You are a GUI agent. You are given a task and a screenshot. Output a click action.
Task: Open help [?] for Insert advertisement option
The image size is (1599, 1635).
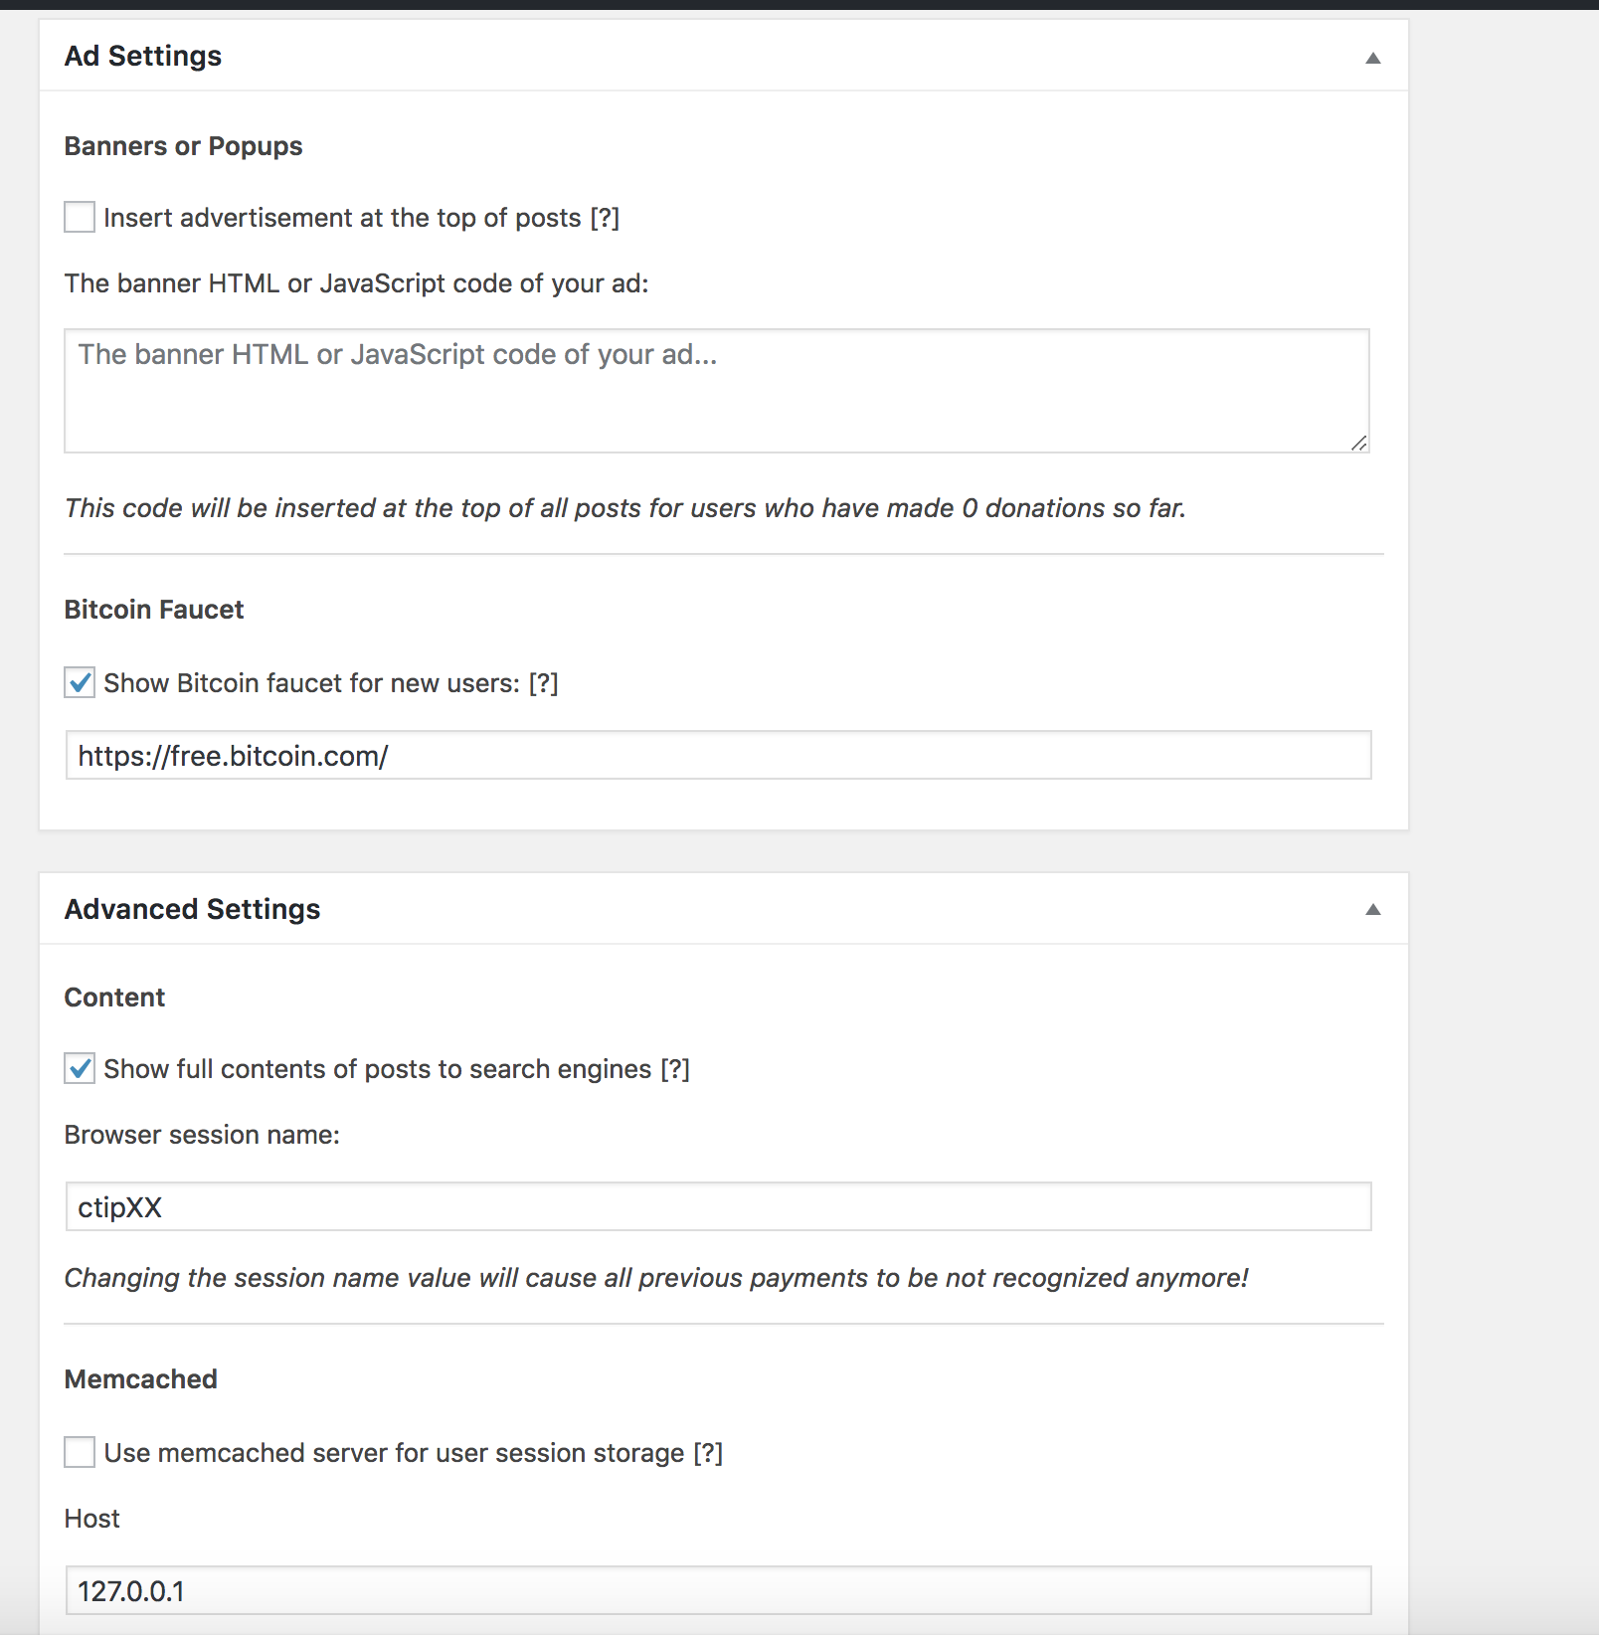(605, 218)
